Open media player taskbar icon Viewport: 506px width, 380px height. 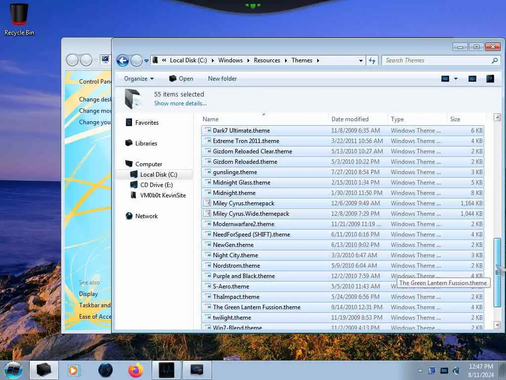pyautogui.click(x=73, y=370)
